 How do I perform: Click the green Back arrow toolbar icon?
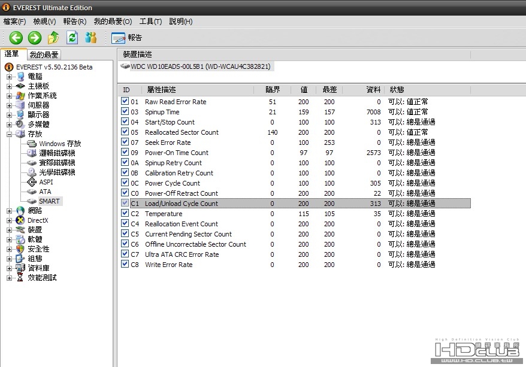tap(16, 38)
